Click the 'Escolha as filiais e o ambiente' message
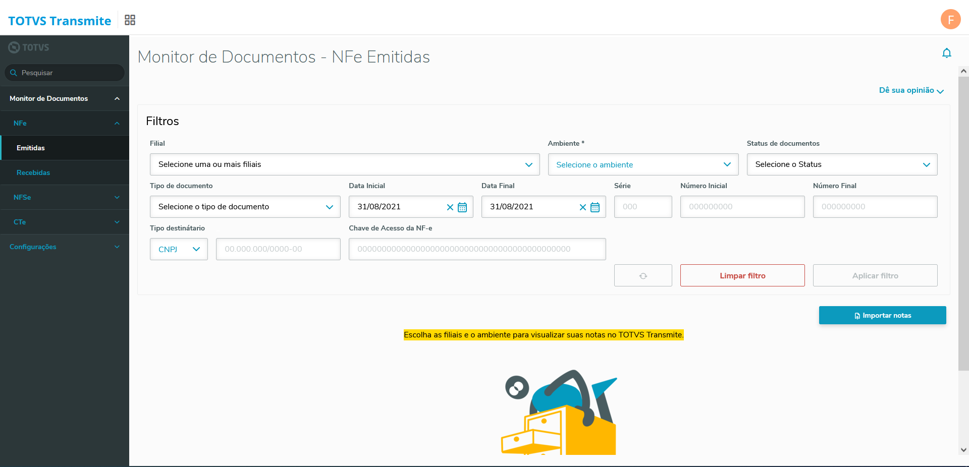Screen dimensions: 969x467 (544, 335)
